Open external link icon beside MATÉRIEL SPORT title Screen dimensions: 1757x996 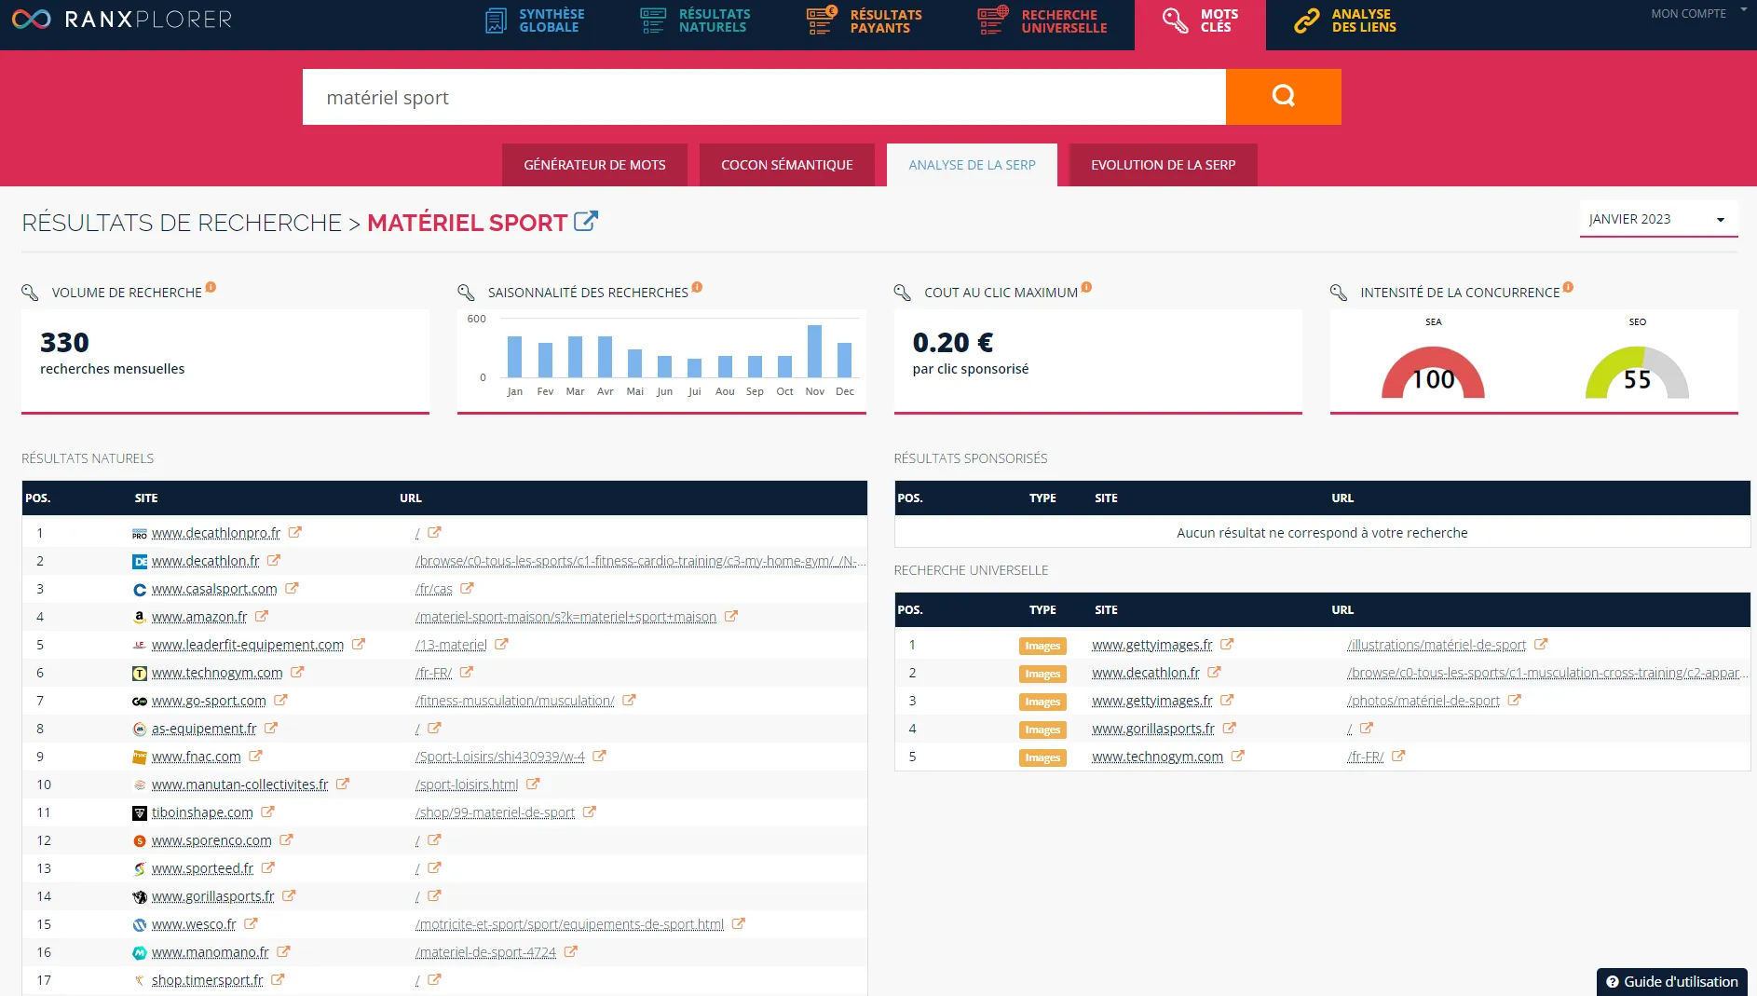click(x=585, y=222)
